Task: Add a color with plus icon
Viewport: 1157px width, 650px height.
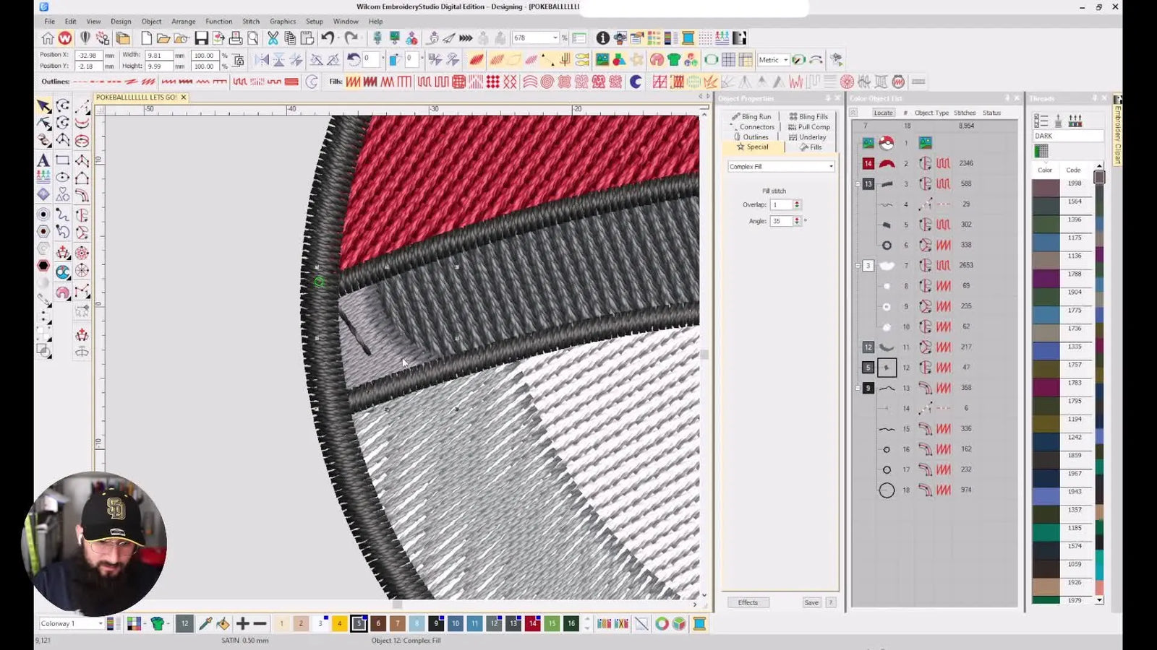Action: click(x=243, y=623)
